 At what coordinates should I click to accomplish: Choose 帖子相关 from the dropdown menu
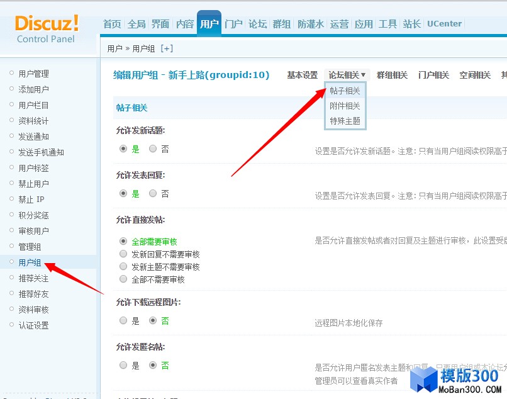pyautogui.click(x=345, y=91)
